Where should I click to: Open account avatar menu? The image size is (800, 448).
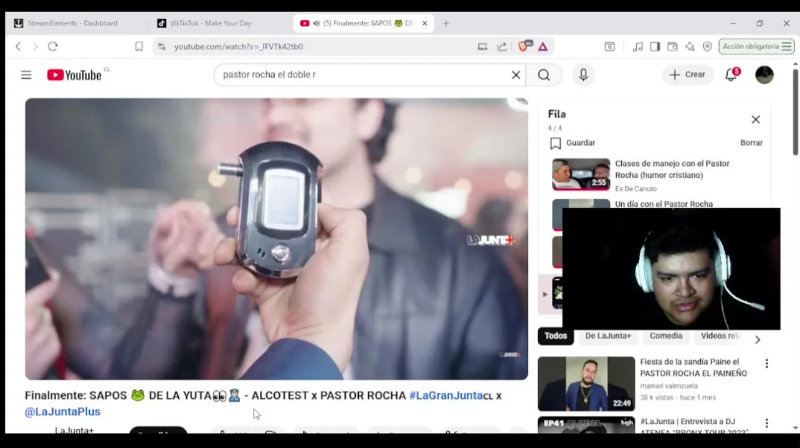(764, 75)
